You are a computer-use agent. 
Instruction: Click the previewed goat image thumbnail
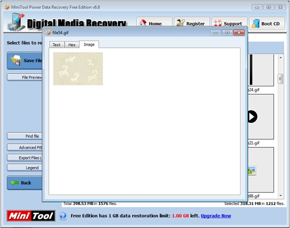click(x=78, y=69)
